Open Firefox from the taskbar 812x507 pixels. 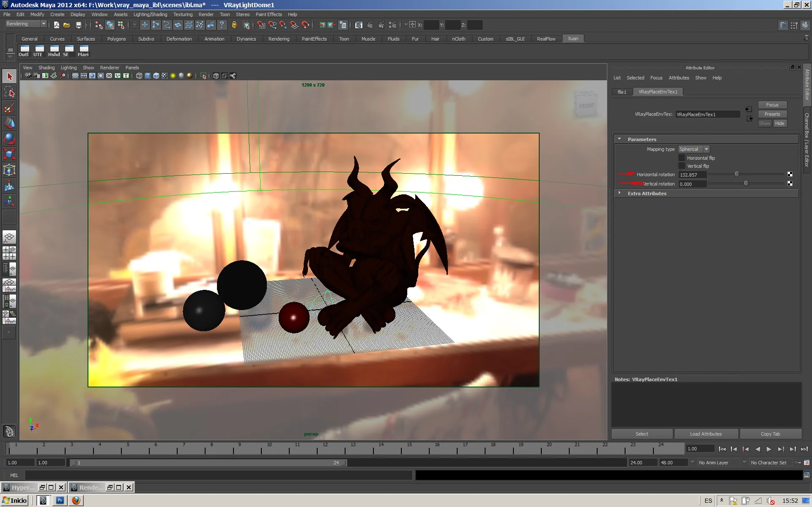76,500
